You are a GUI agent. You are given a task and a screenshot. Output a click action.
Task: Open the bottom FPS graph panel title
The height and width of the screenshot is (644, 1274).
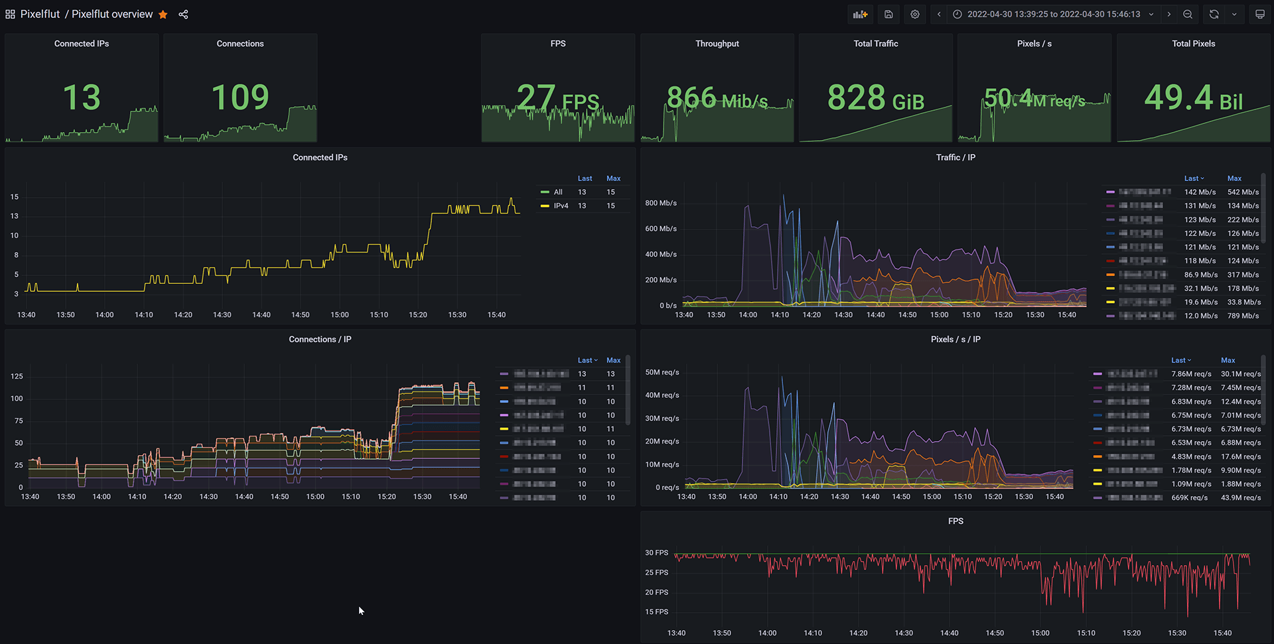click(955, 521)
